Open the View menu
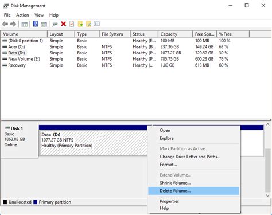This screenshot has height=215, width=272. pos(39,15)
